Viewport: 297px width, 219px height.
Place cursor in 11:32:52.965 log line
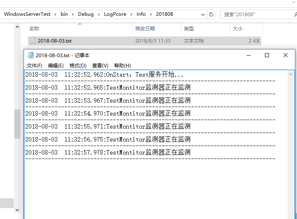click(x=108, y=88)
